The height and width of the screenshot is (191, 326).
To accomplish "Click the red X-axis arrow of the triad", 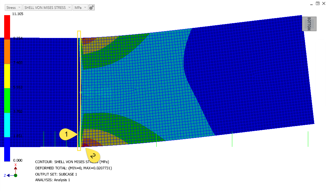I will [15, 168].
